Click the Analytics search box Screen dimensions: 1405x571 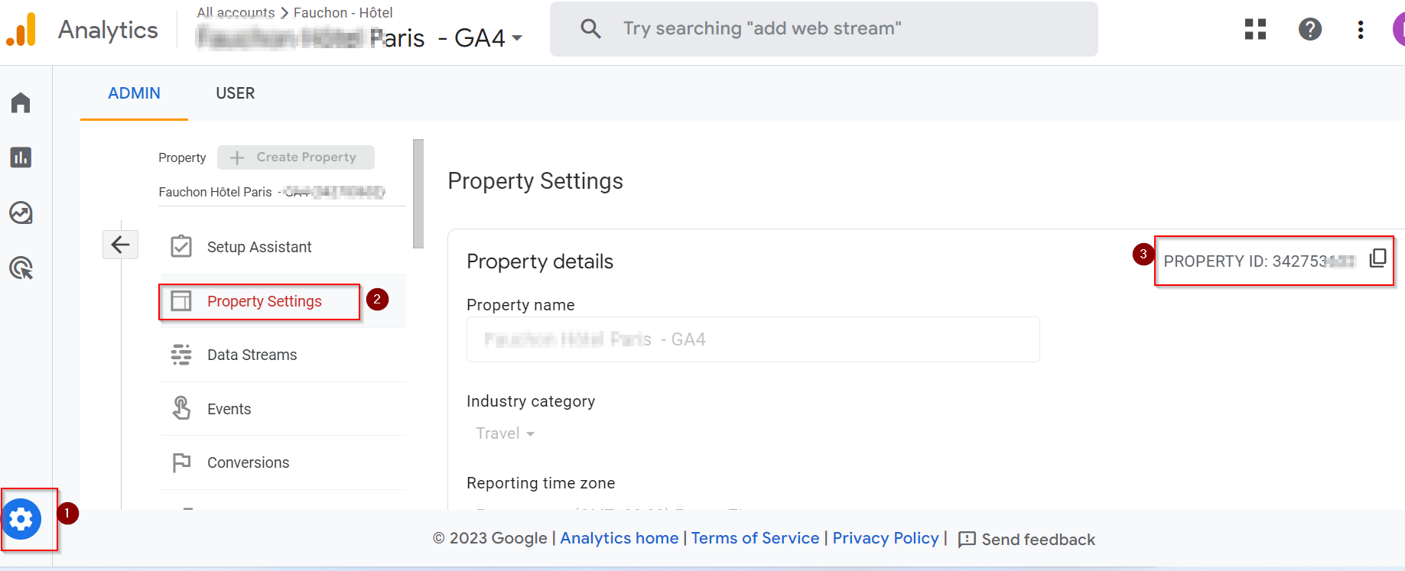tap(823, 29)
